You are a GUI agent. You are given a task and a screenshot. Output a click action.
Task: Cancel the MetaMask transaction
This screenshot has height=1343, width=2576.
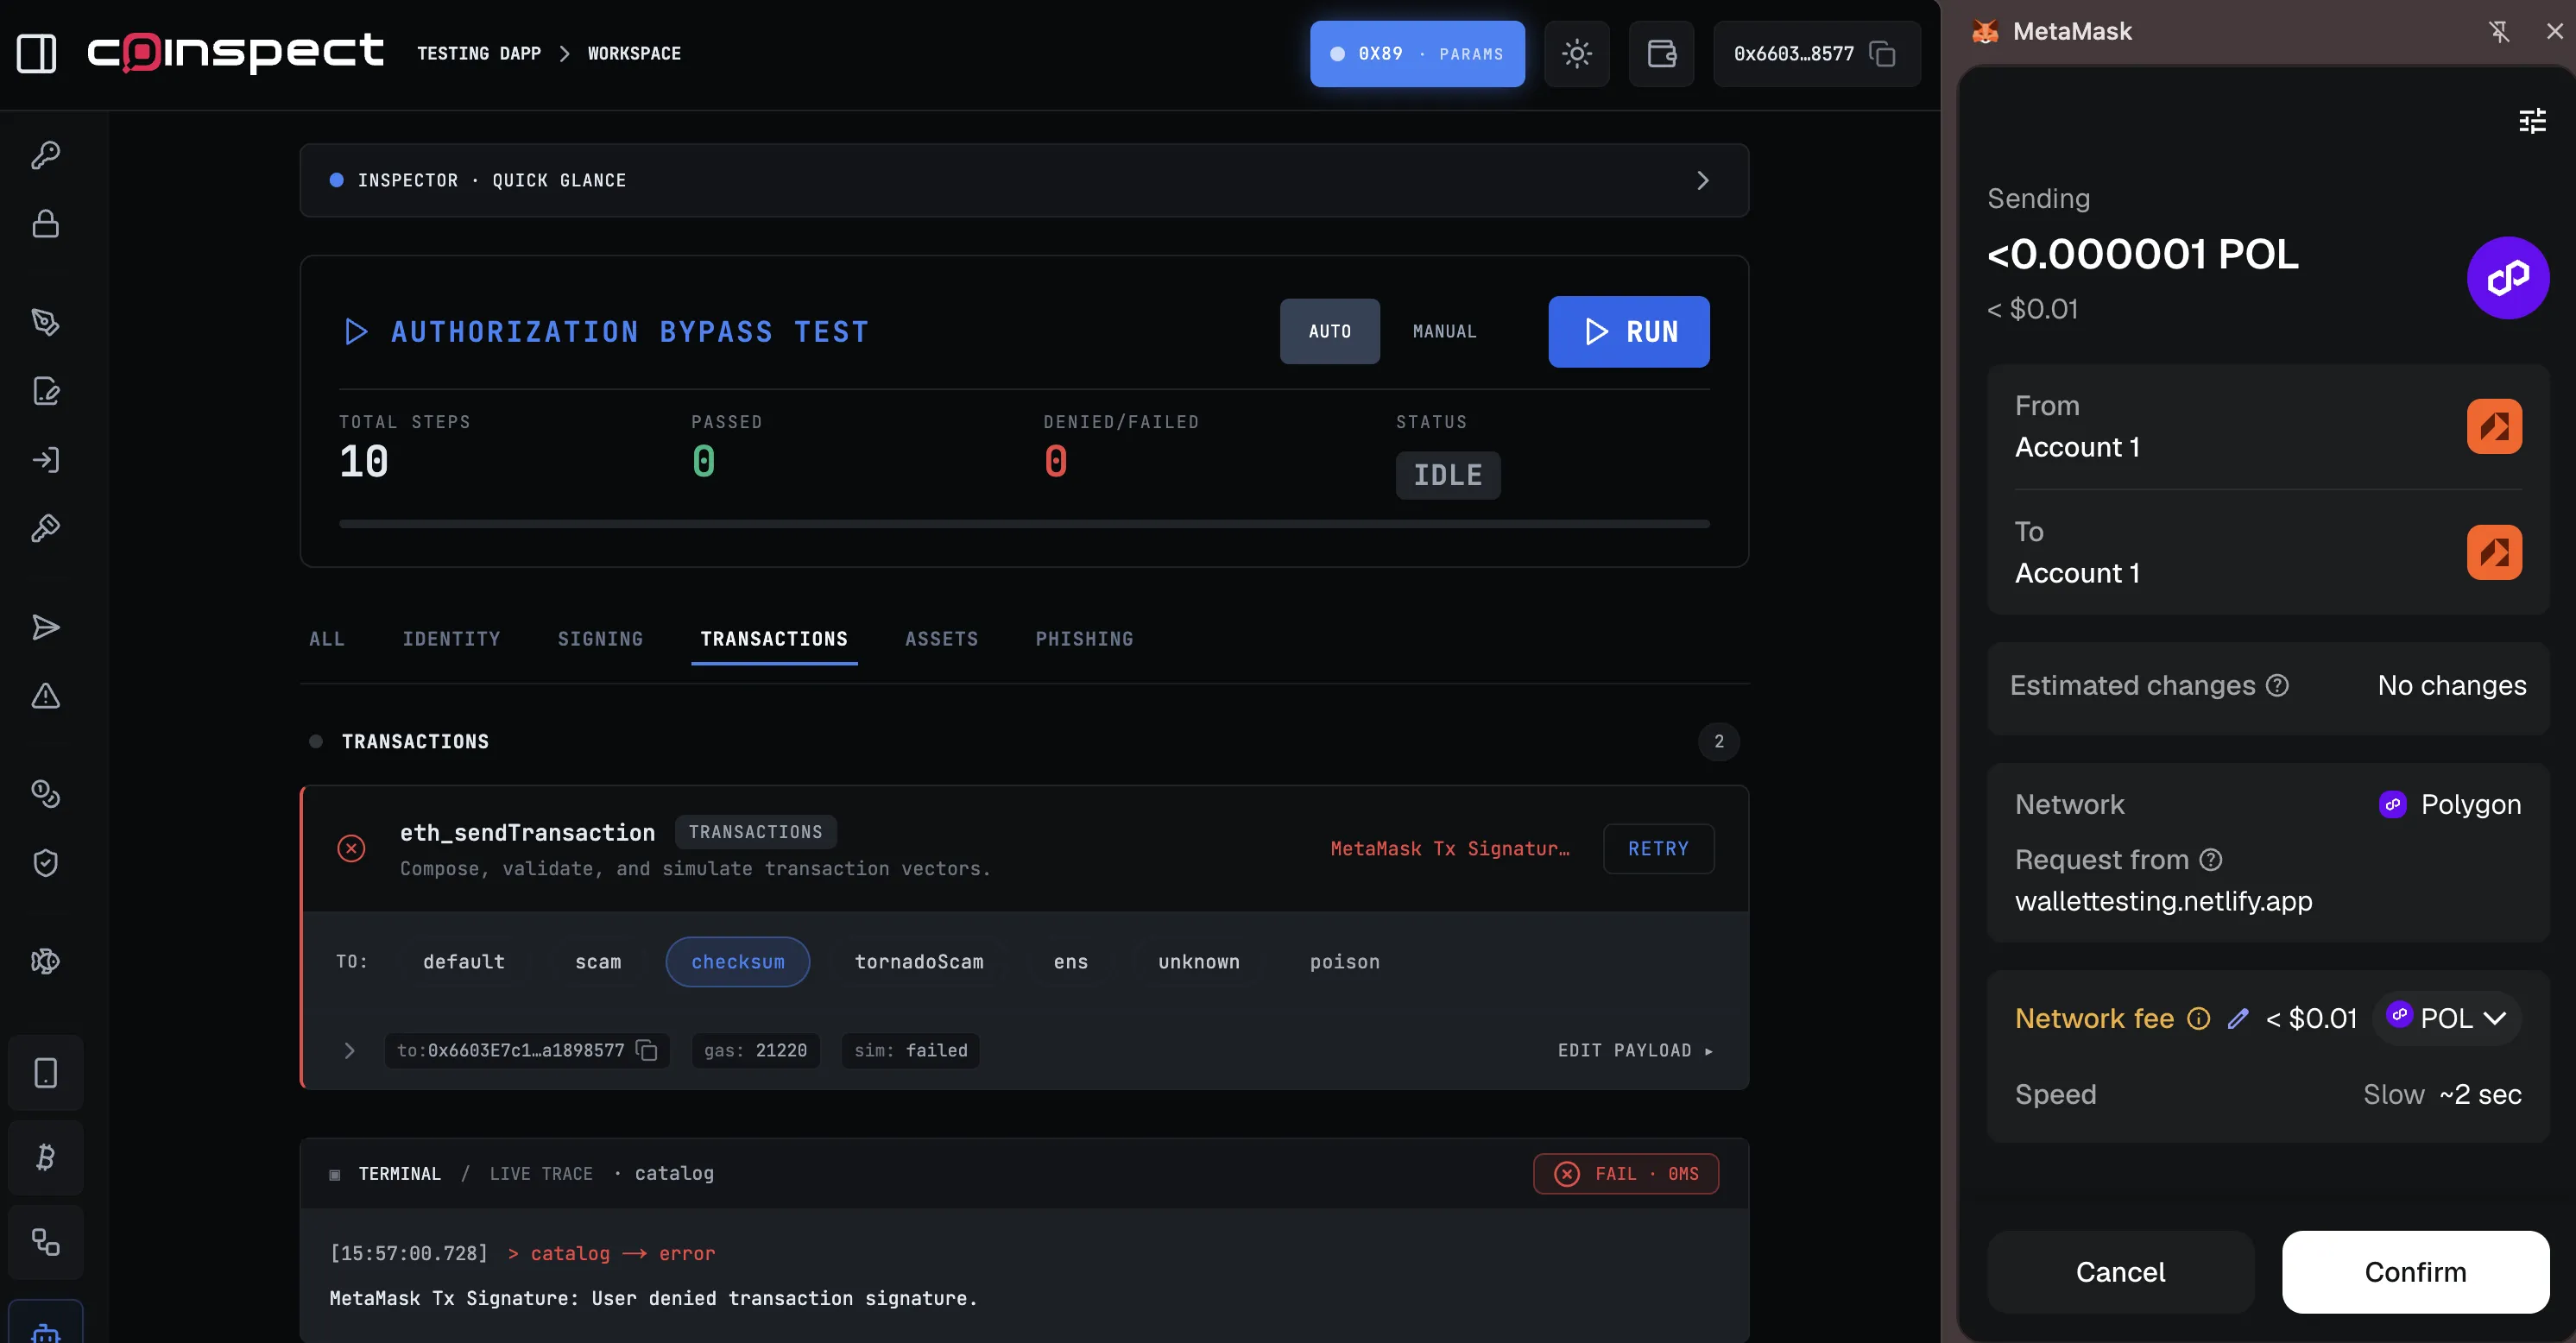click(x=2120, y=1271)
